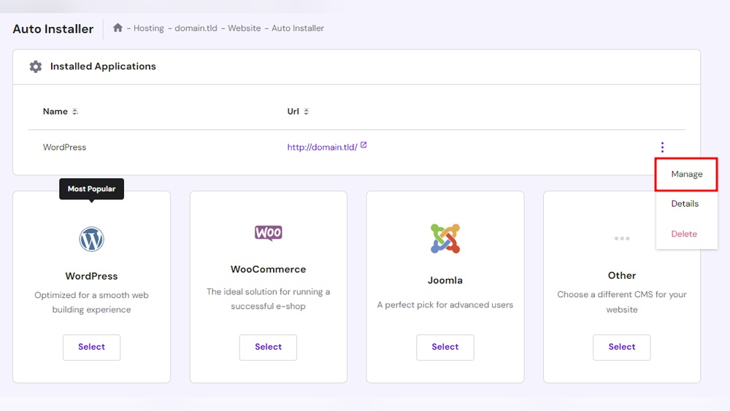Go to Website in the breadcrumb
Screen dimensions: 730x411
click(244, 28)
